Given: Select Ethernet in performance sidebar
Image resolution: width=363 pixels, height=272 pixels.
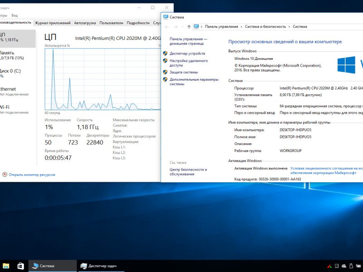Looking at the screenshot, I should coord(18,92).
